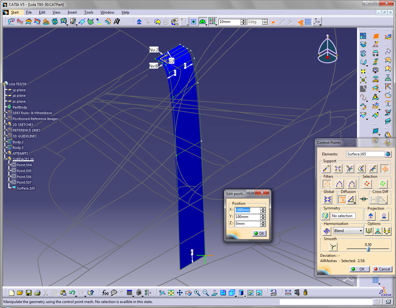396x308 pixels.
Task: Open the Tools menu
Action: pos(89,12)
